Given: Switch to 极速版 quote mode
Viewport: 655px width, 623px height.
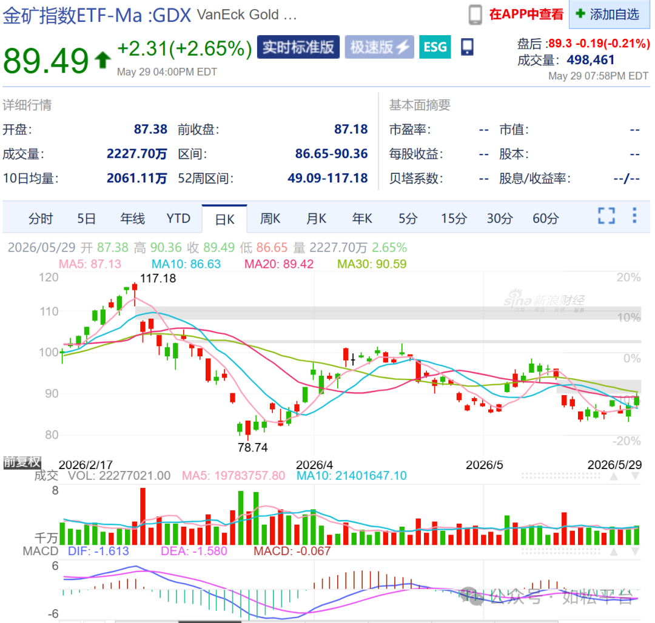Looking at the screenshot, I should (x=379, y=47).
